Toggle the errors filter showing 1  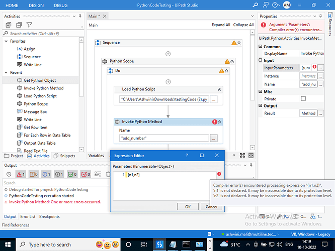coord(21,174)
